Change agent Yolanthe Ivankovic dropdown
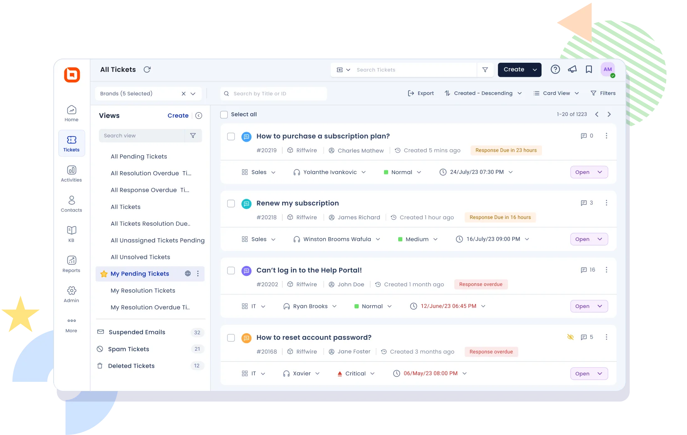 click(330, 172)
